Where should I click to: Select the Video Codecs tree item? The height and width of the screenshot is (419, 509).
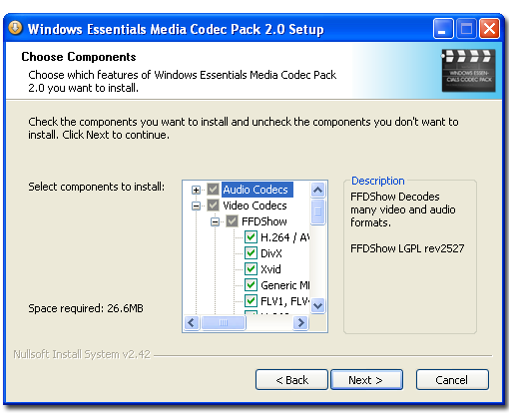click(254, 206)
